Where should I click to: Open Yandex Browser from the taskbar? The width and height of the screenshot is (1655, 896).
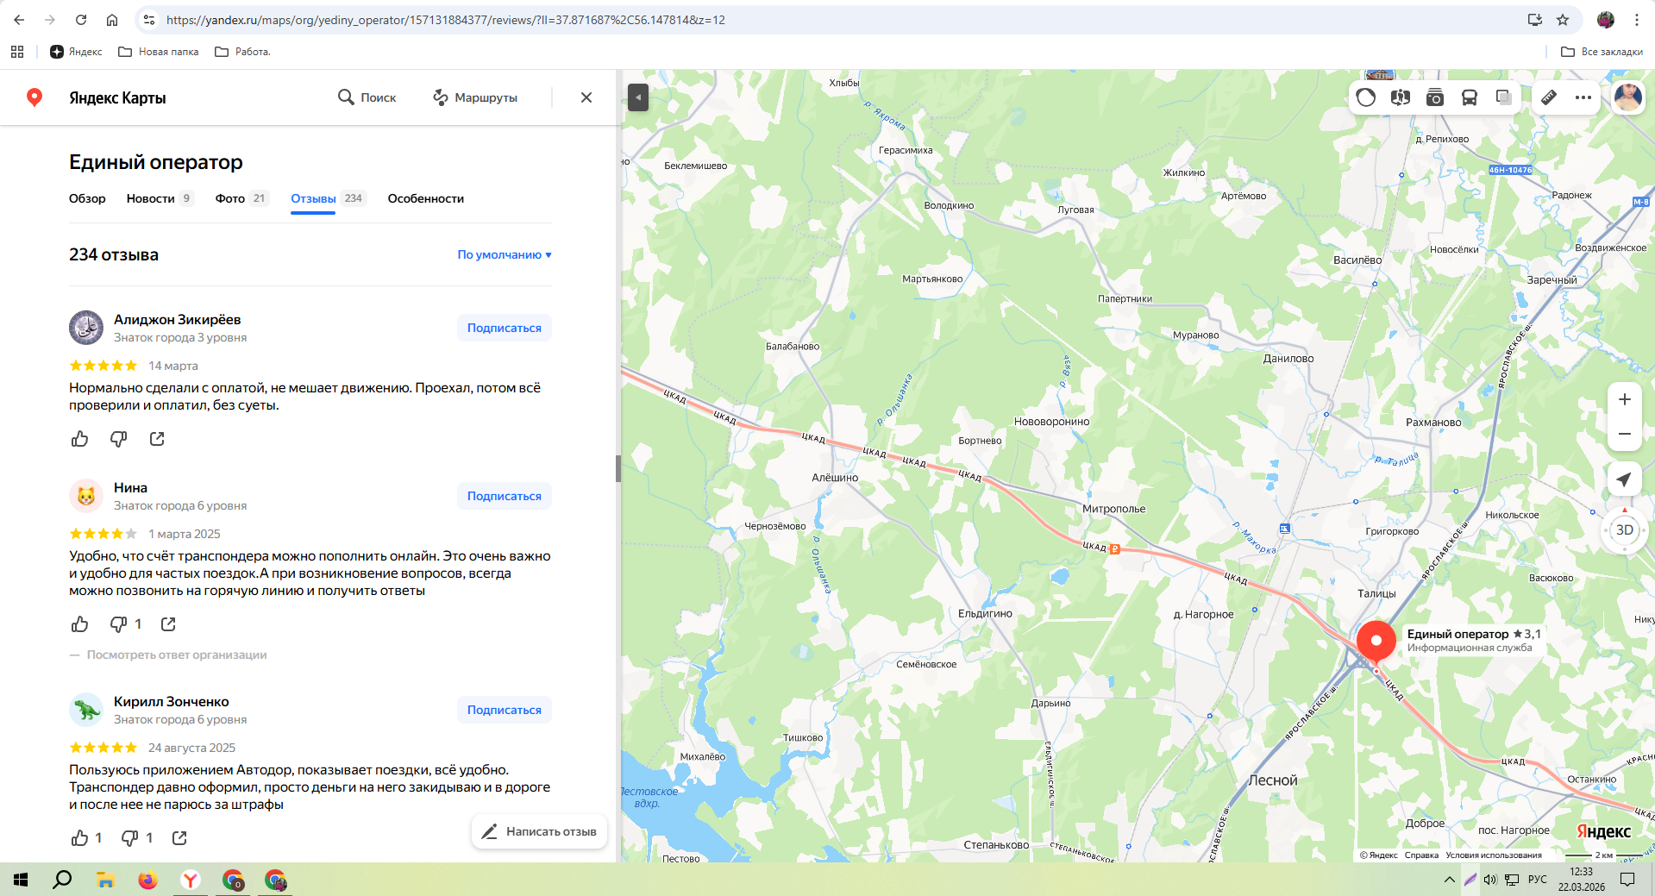coord(191,880)
